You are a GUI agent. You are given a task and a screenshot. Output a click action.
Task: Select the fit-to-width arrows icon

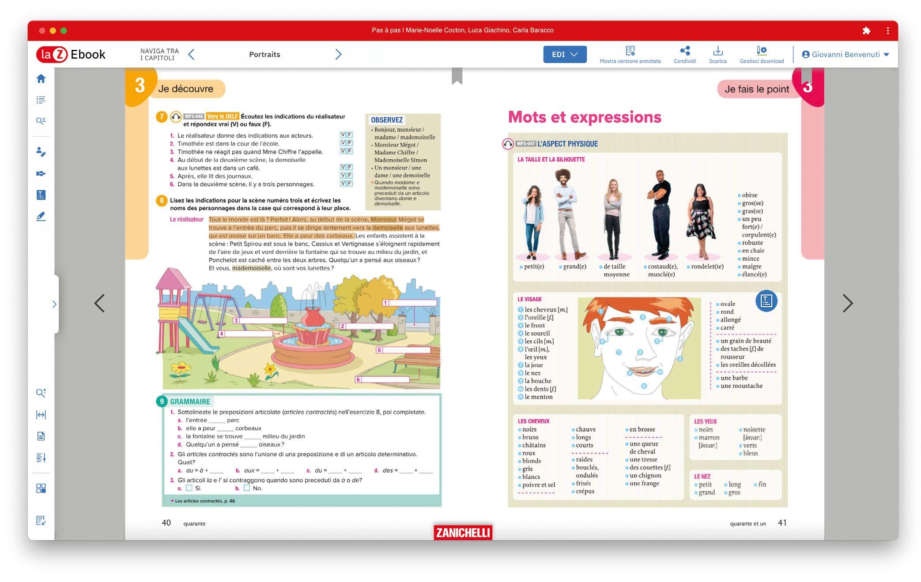41,414
